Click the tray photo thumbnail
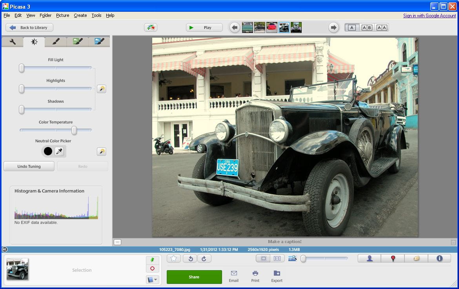The height and width of the screenshot is (289, 459). (x=18, y=269)
